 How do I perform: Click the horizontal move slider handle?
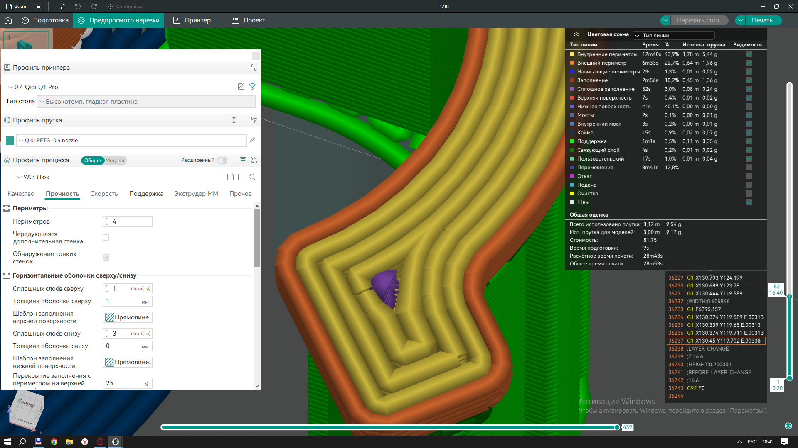click(x=617, y=427)
